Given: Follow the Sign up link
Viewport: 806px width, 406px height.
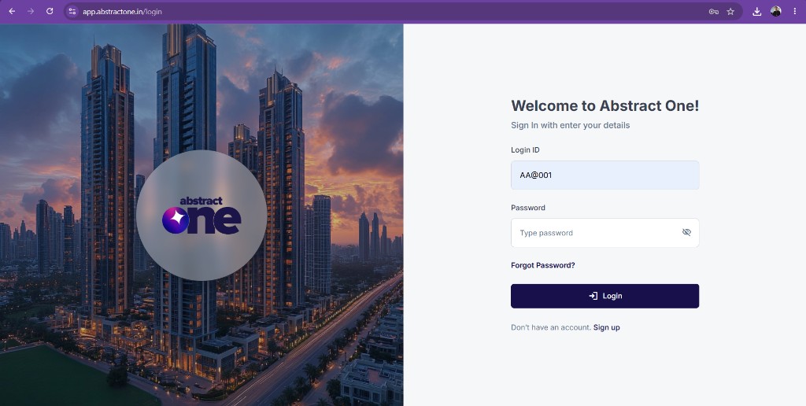Looking at the screenshot, I should click(607, 327).
